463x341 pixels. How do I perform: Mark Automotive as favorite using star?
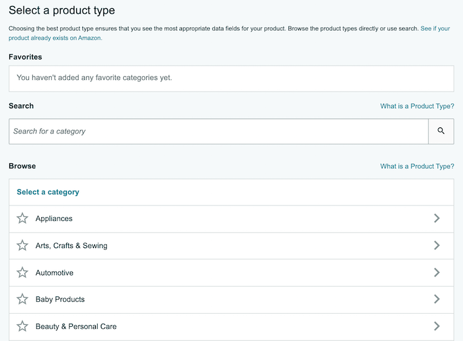pos(22,273)
